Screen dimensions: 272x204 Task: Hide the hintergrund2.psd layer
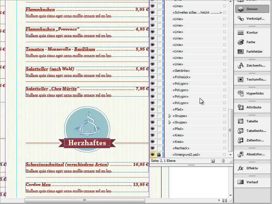tap(152, 154)
